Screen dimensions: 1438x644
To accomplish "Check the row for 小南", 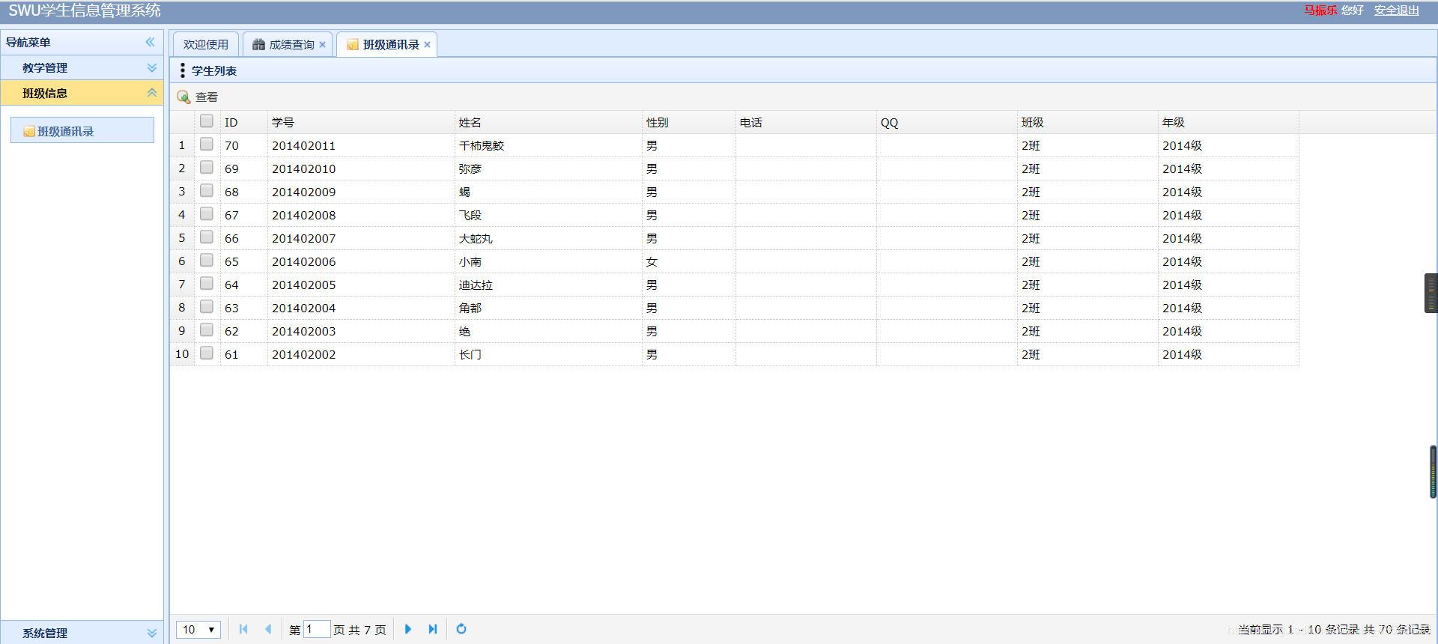I will click(x=207, y=260).
